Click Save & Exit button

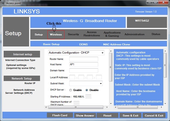pos(130,115)
